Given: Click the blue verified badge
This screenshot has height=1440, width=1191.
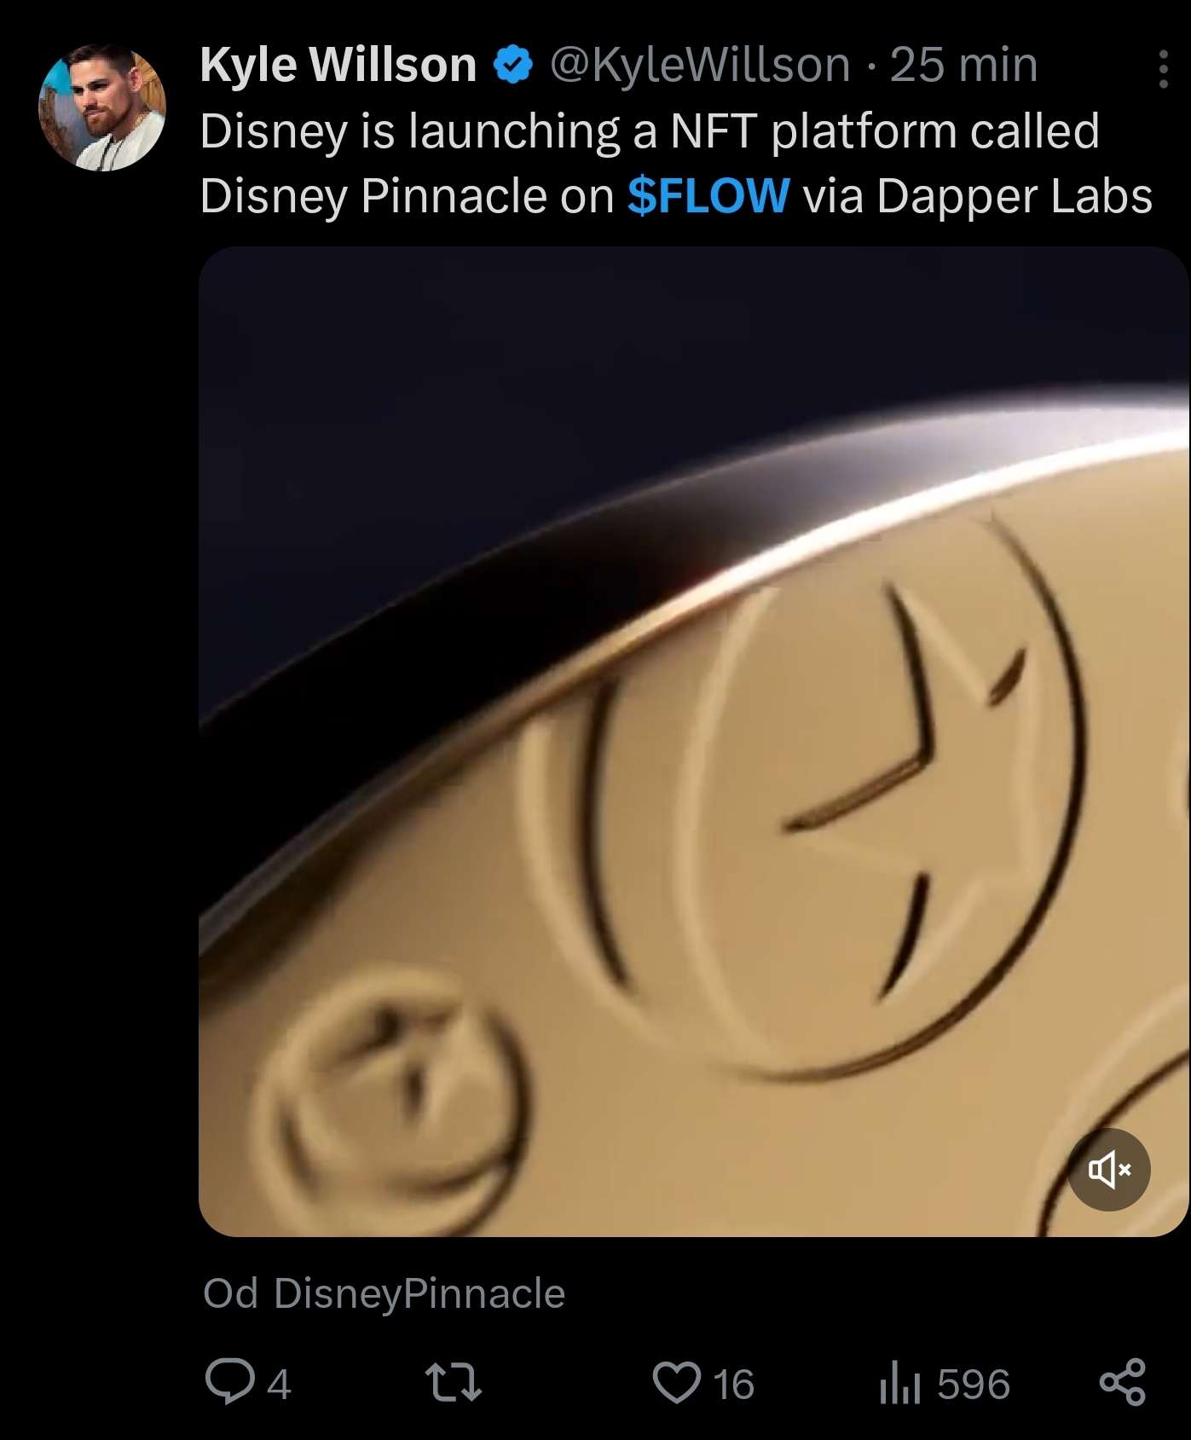Looking at the screenshot, I should (x=513, y=65).
